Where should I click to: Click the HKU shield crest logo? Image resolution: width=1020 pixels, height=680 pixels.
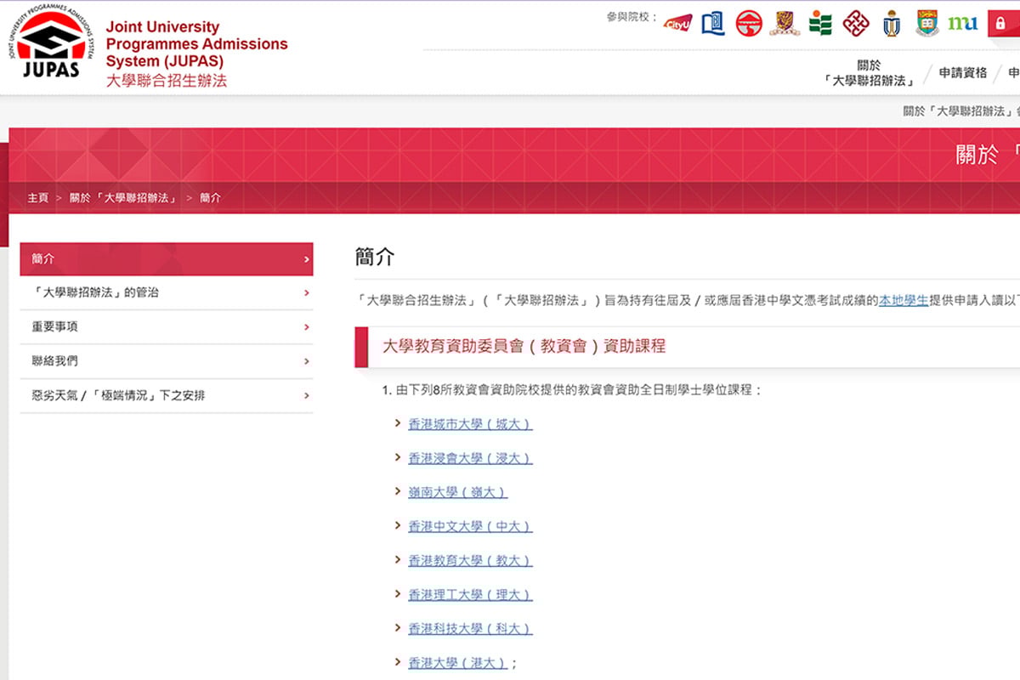[x=927, y=23]
